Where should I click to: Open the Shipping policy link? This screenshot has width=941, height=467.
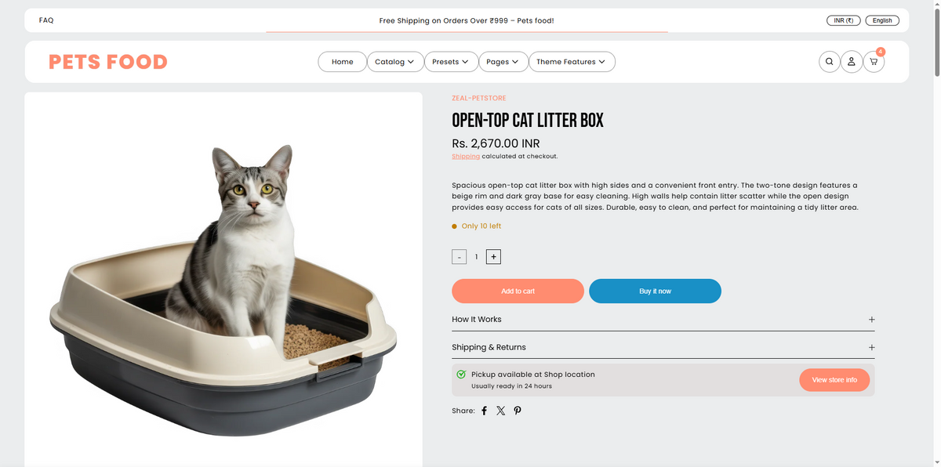coord(466,156)
